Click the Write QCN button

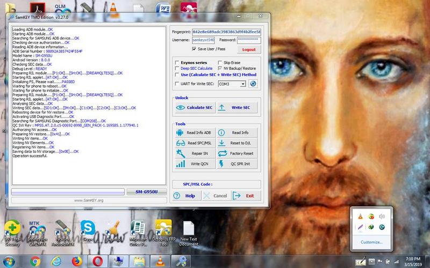coord(195,164)
